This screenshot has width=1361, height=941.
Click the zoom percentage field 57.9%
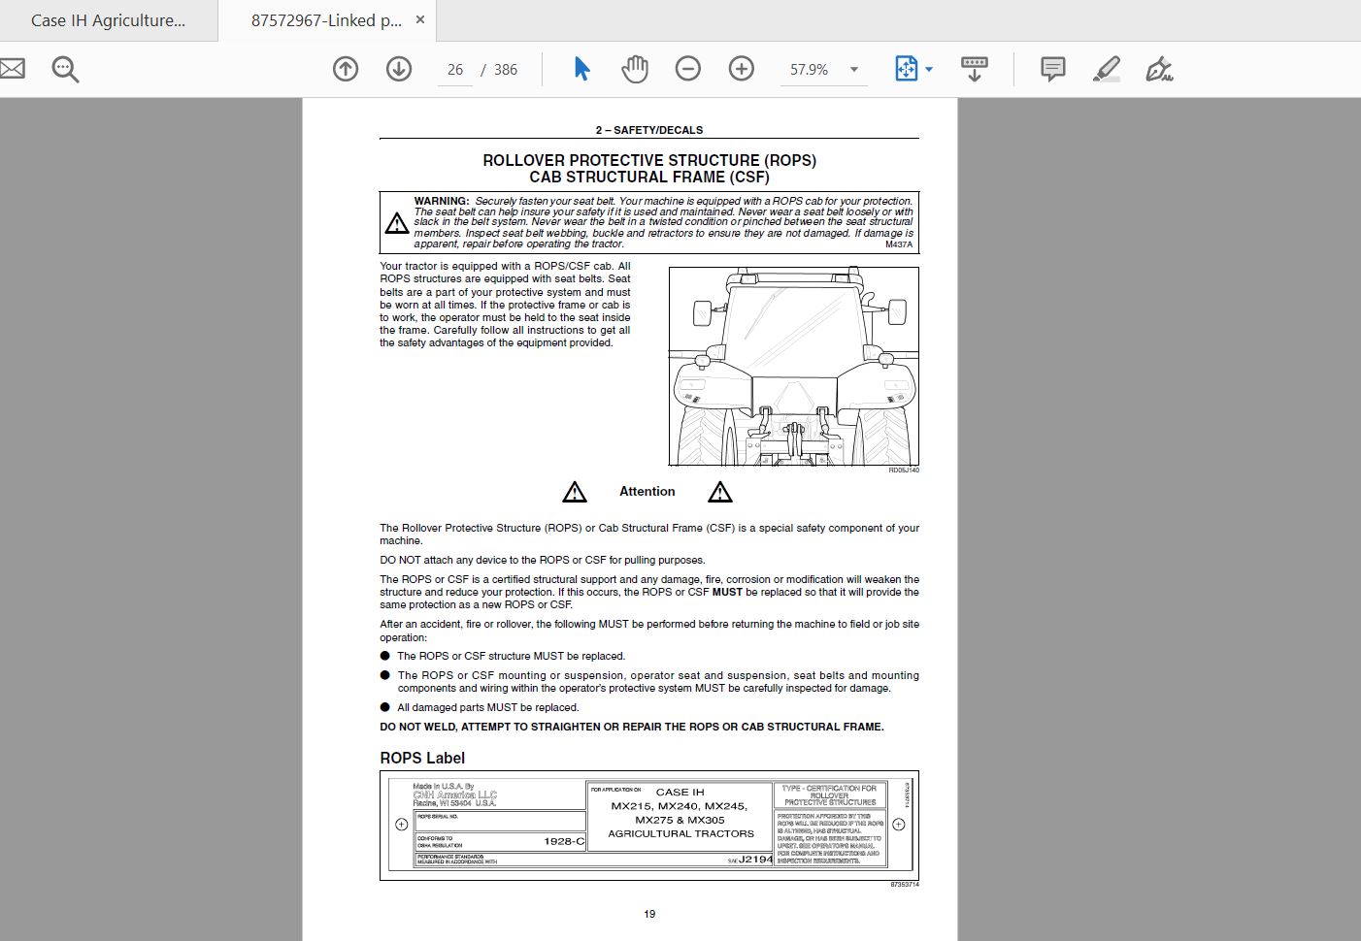[x=810, y=70]
